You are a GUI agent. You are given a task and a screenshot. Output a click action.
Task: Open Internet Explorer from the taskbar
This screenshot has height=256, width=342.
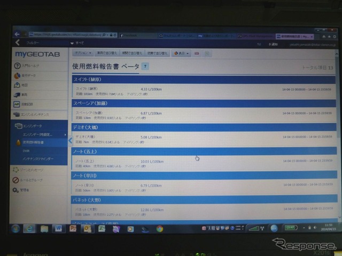pos(29,229)
